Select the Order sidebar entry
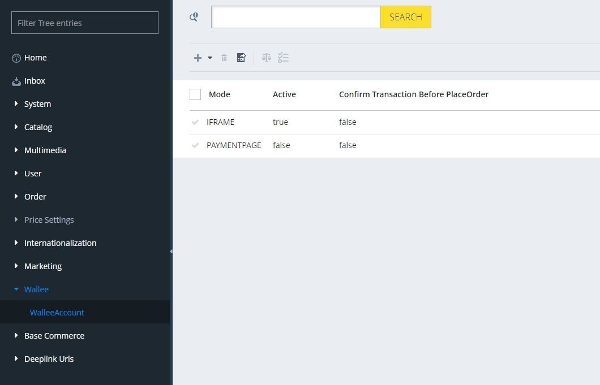 click(x=35, y=197)
